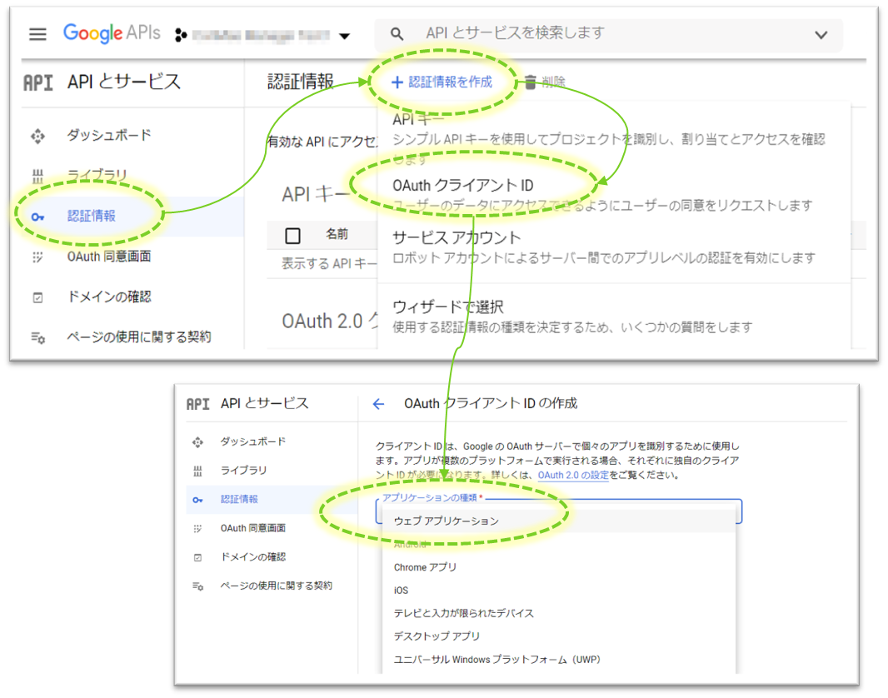Click the search magnifier icon
This screenshot has width=888, height=698.
[397, 34]
